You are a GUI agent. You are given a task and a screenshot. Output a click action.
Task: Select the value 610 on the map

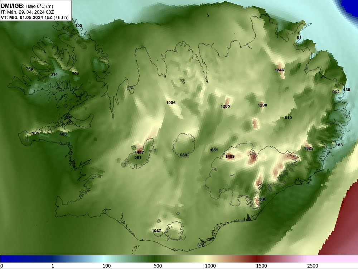click(288, 118)
